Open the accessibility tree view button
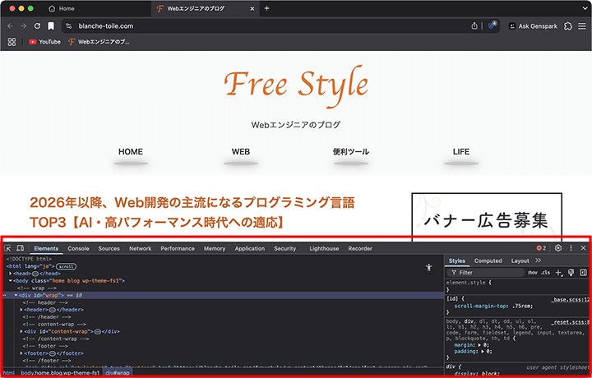This screenshot has width=592, height=378. 428,267
